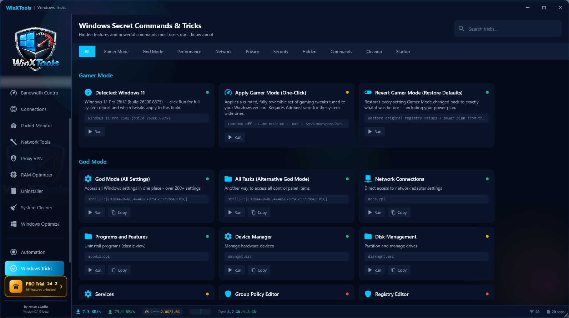Click the gauge icon of Apply Gamer Mode
569x318 pixels.
228,92
